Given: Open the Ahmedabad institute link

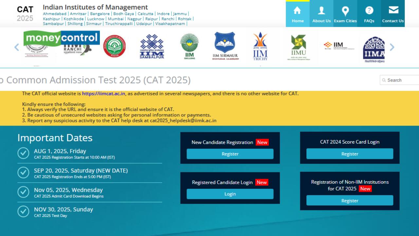Looking at the screenshot, I should coord(55,14).
